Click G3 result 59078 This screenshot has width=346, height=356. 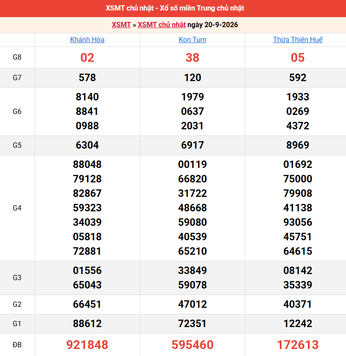tap(193, 285)
